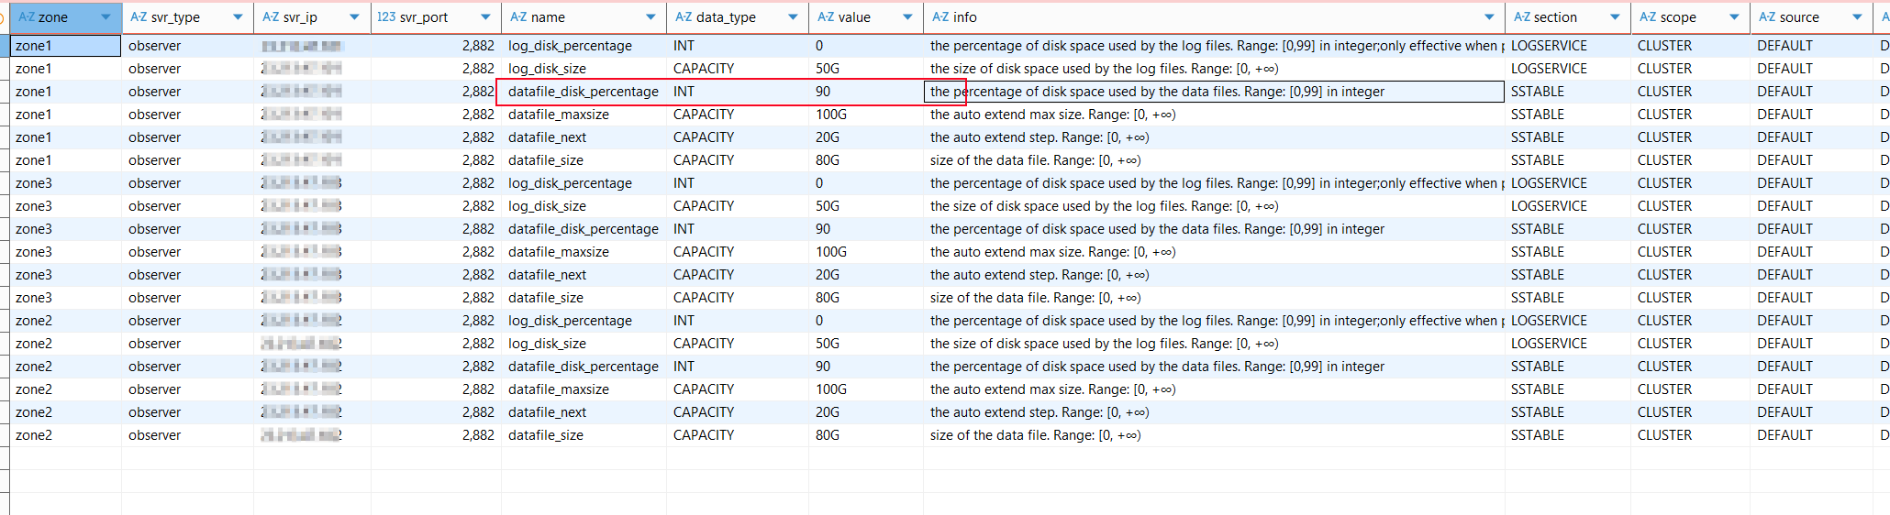Select info text of zone3 datafile_next row

pos(1039,275)
